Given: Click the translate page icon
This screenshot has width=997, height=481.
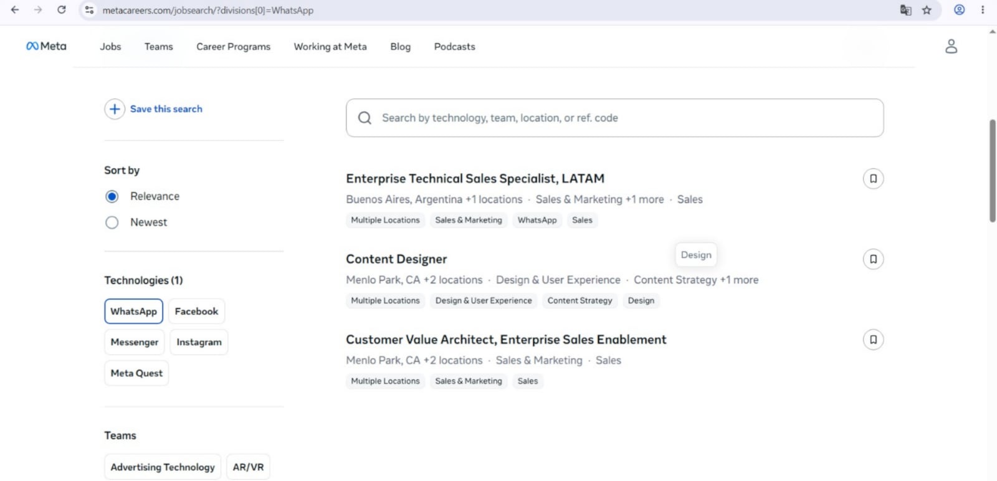Looking at the screenshot, I should tap(905, 10).
